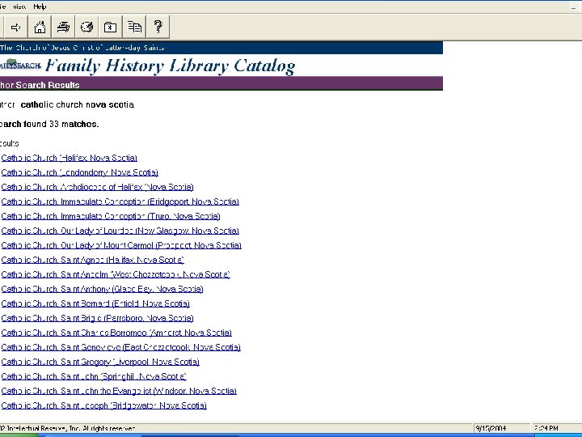Open the Help menu

point(40,6)
